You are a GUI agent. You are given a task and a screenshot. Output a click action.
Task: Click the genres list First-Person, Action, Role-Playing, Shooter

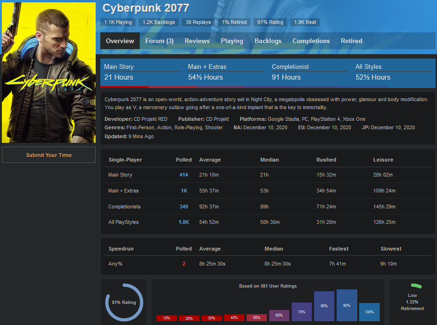(x=174, y=127)
